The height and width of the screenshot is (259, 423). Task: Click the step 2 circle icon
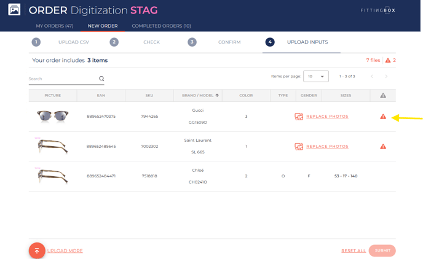(114, 42)
